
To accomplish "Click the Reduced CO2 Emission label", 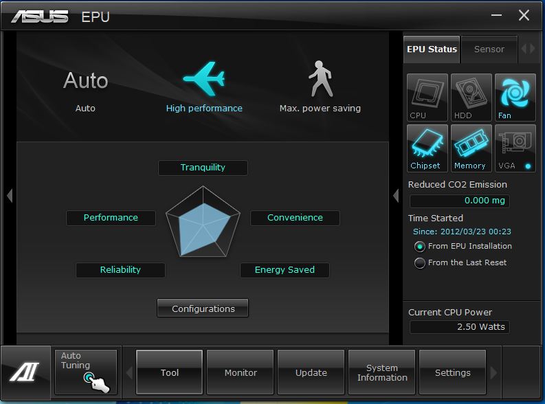I will pos(458,184).
